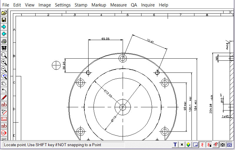Click the Ø110 diameter label

114,119
